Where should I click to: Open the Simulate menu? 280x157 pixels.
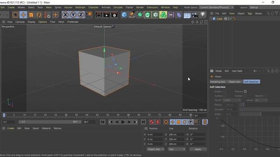(118, 7)
